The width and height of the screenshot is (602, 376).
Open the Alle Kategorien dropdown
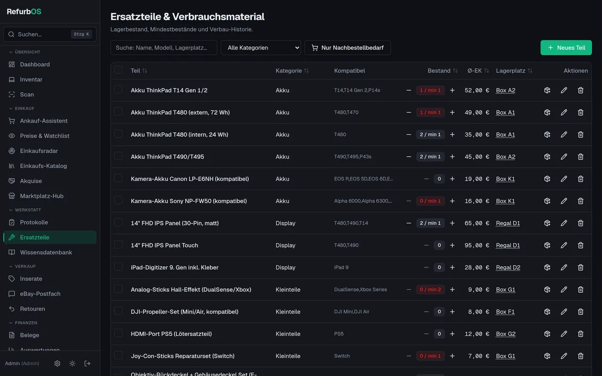coord(261,47)
